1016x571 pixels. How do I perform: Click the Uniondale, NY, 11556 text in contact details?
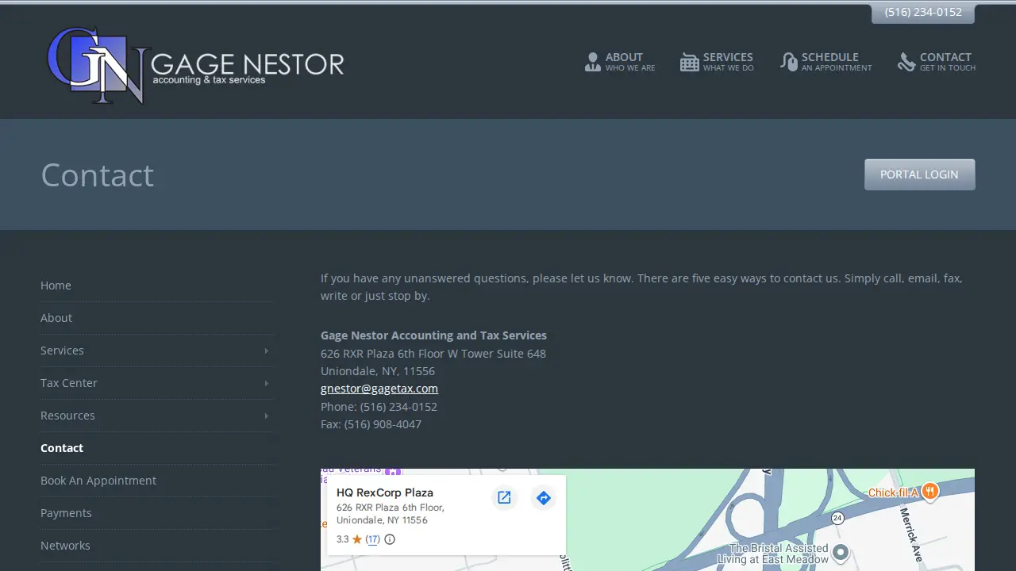[x=378, y=371]
